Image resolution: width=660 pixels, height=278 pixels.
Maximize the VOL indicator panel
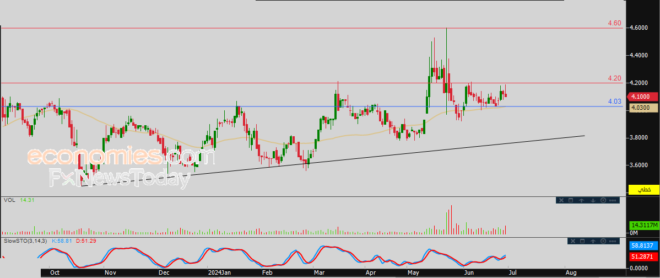click(x=571, y=200)
